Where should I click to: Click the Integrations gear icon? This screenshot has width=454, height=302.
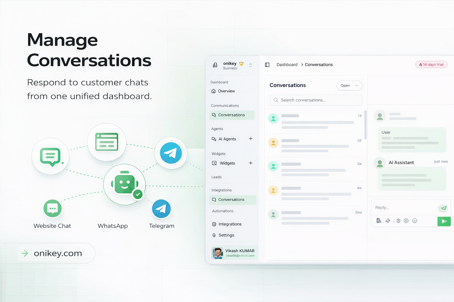pos(214,224)
